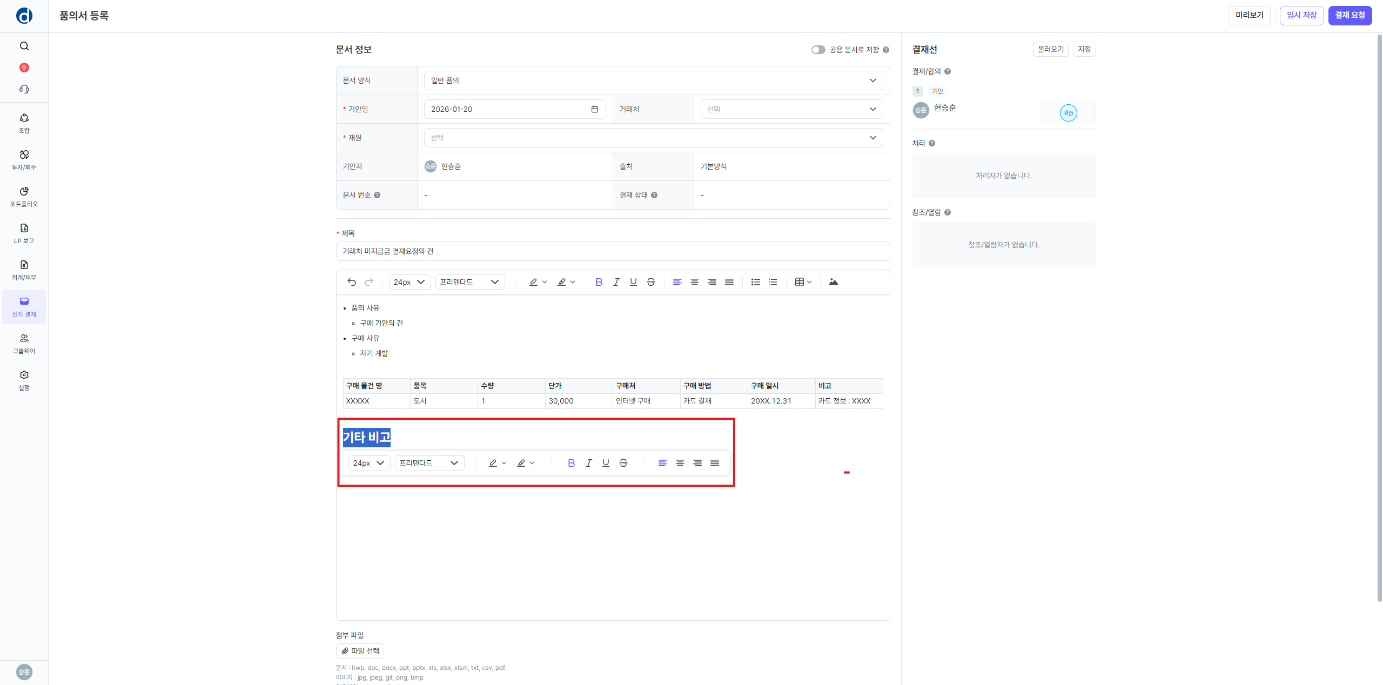This screenshot has height=685, width=1383.
Task: Click the 결재 요청 button
Action: 1350,15
